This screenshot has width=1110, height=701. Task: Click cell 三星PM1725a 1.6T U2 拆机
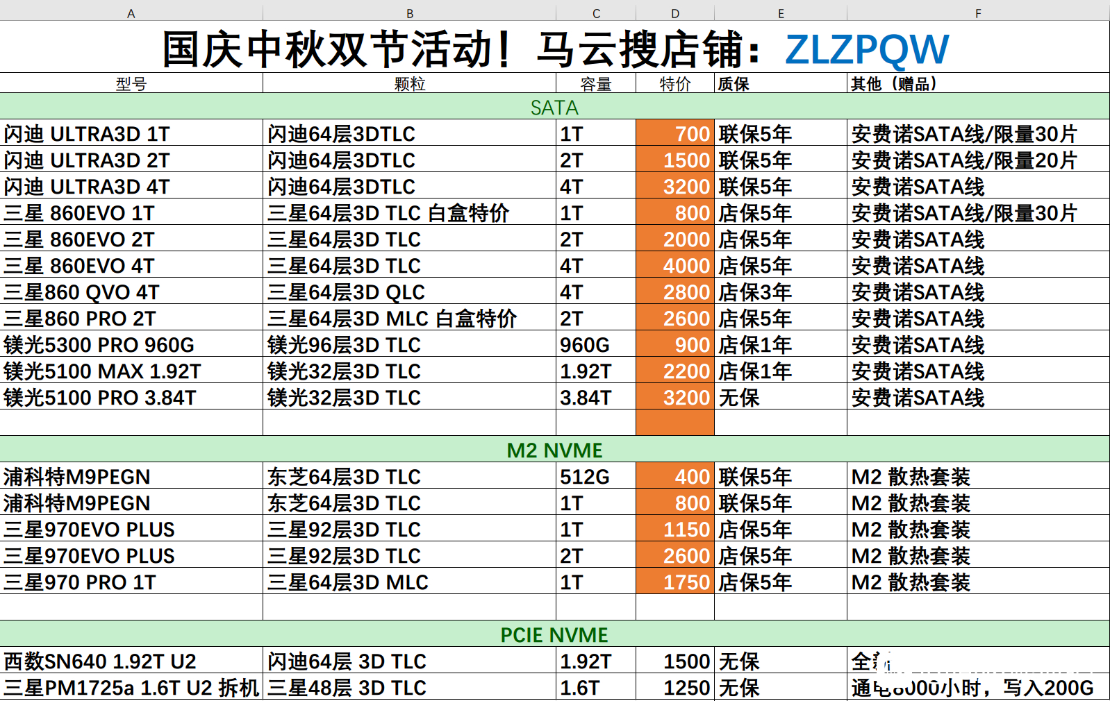[131, 687]
